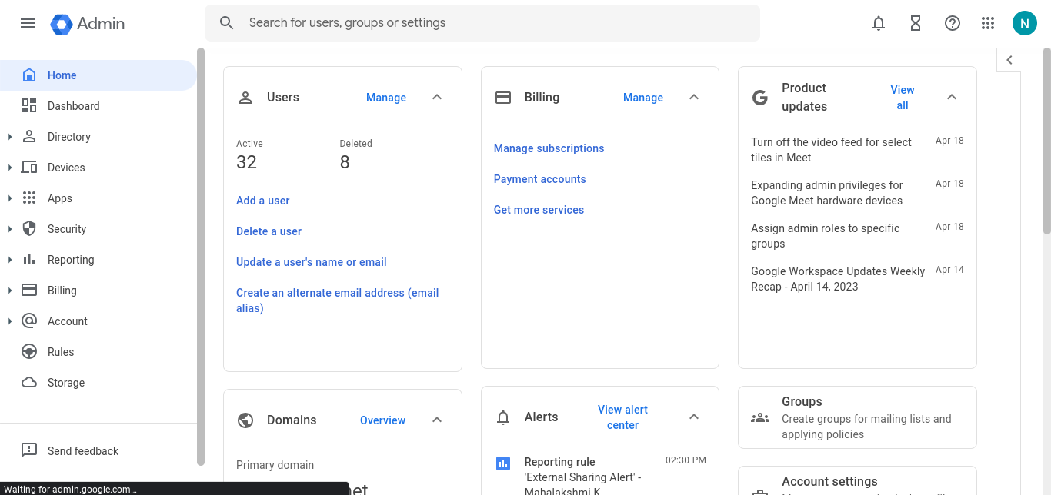Click Create an alternate email address
Viewport: 1051px width, 495px height.
(x=338, y=301)
